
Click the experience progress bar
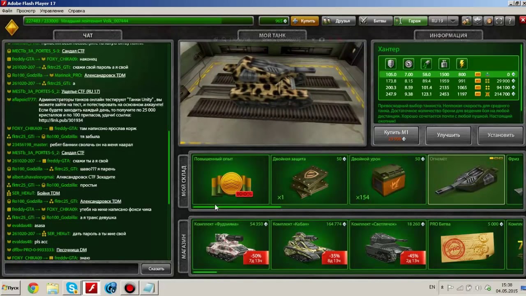click(x=138, y=21)
